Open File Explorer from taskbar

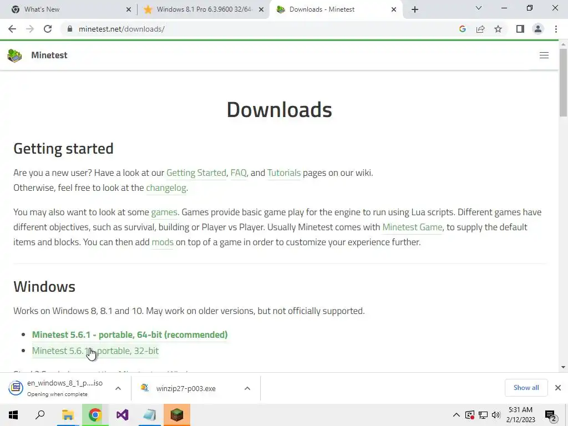click(68, 415)
